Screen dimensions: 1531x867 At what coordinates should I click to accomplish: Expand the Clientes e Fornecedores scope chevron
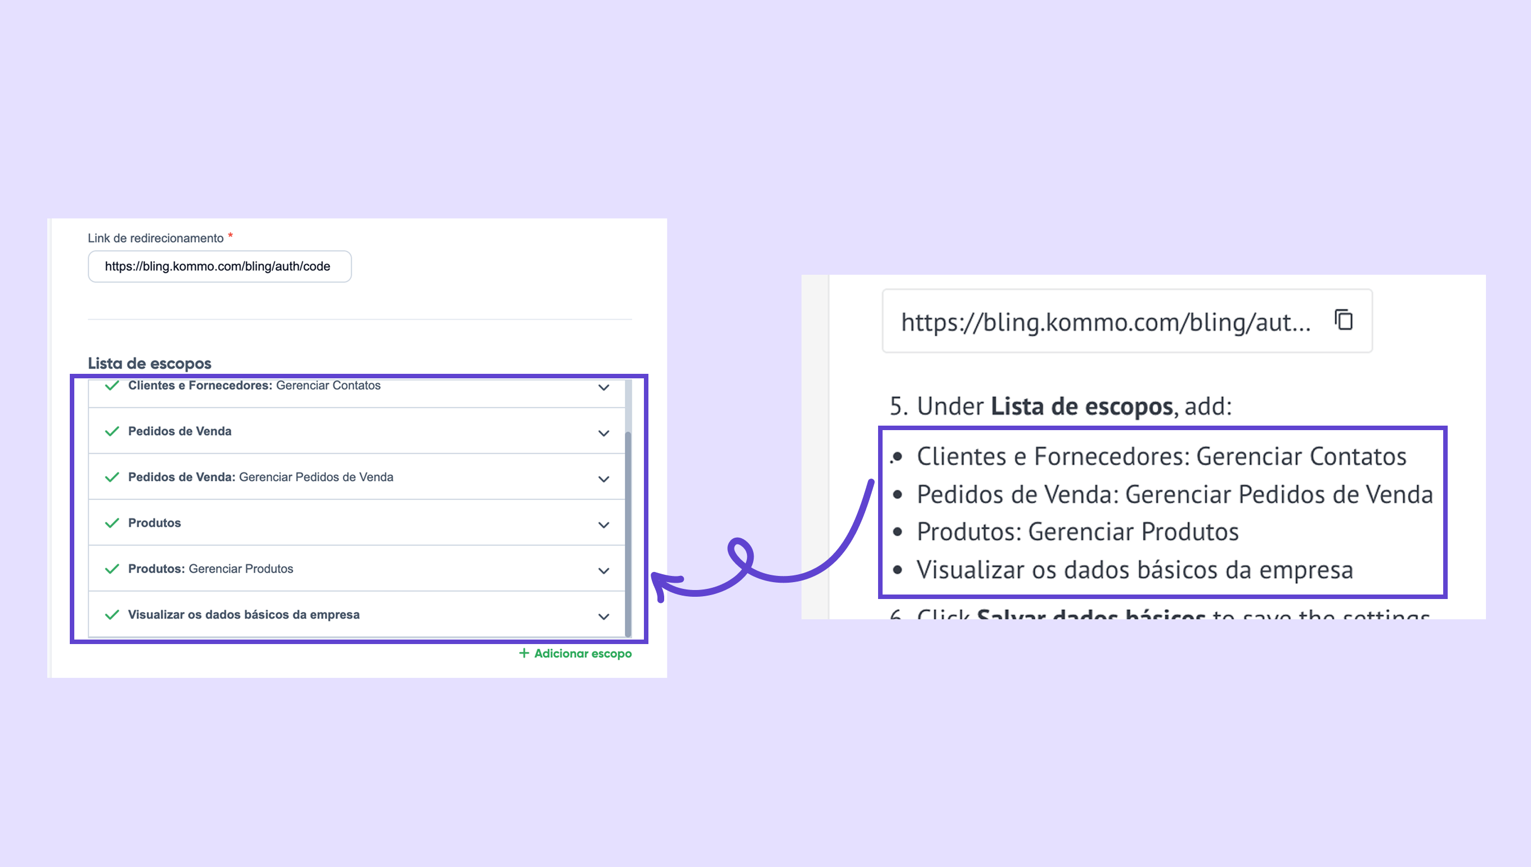pos(603,388)
